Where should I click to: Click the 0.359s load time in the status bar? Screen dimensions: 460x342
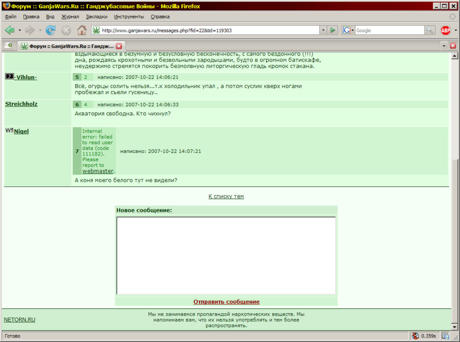tap(428, 336)
